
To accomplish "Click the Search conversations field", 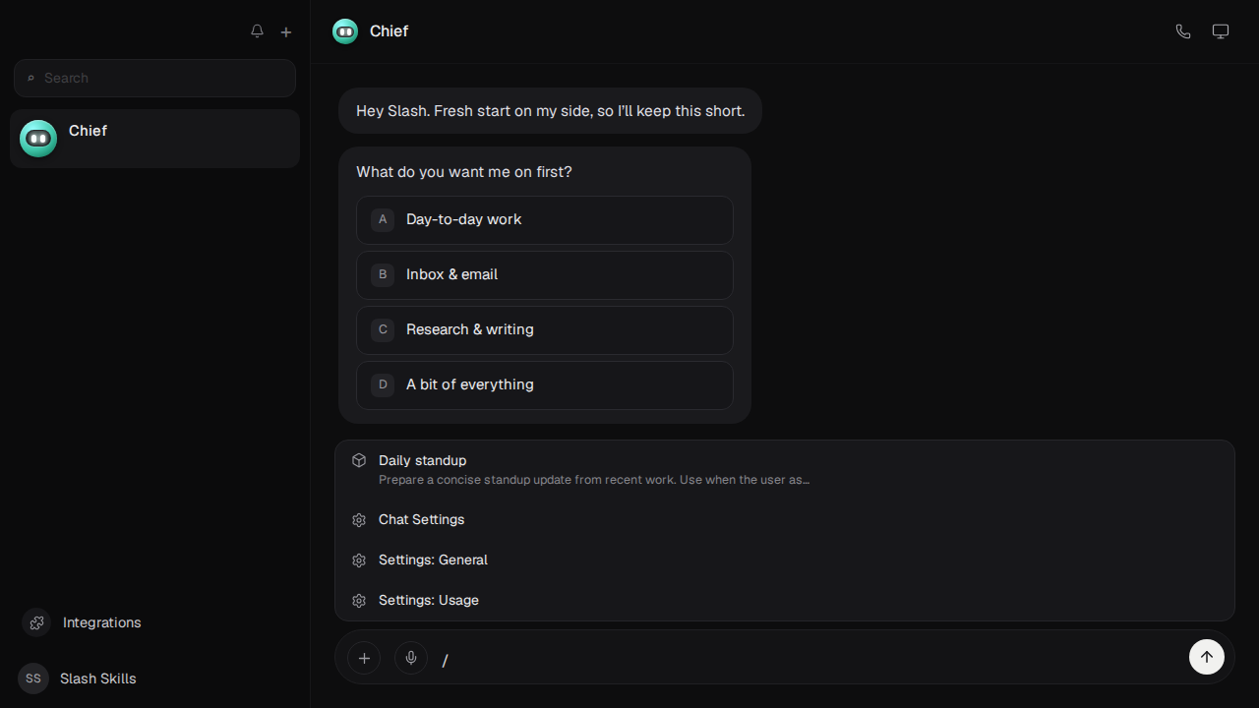I will [x=154, y=78].
